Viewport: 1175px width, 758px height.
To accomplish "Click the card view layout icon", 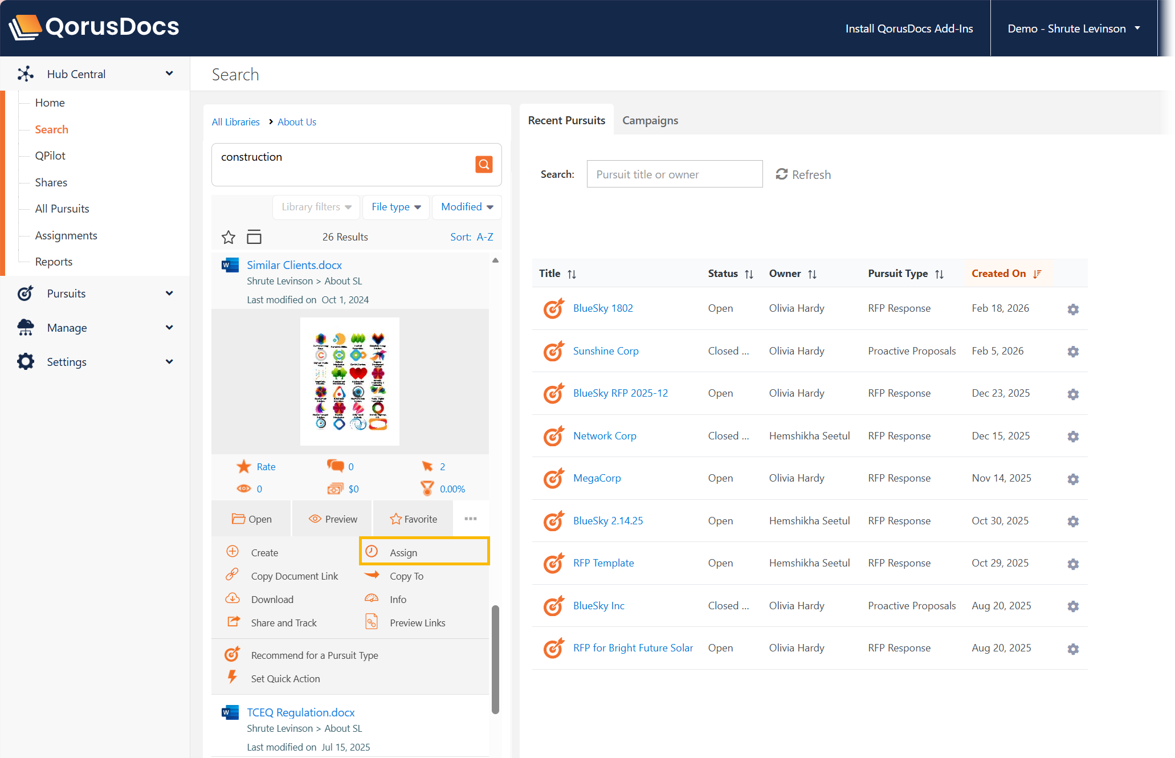I will click(254, 237).
